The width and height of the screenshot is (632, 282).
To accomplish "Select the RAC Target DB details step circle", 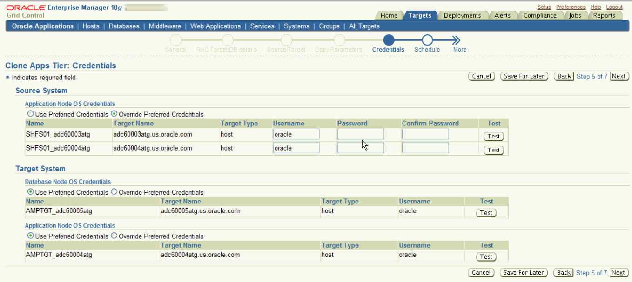I will (228, 40).
